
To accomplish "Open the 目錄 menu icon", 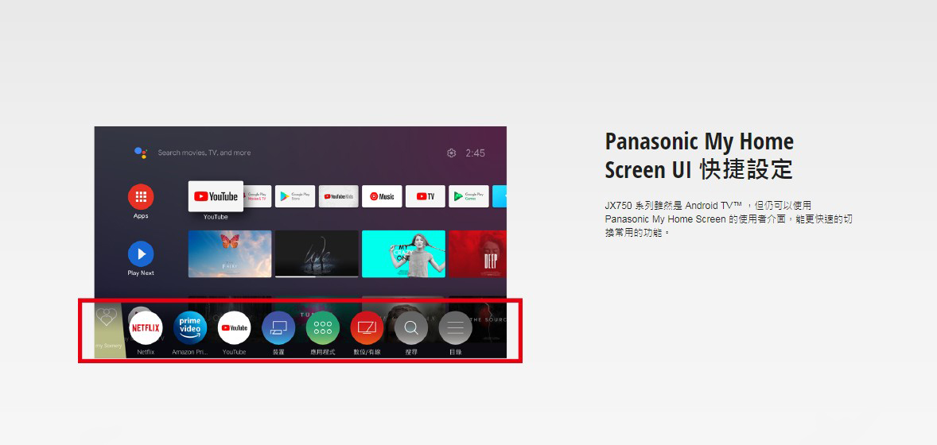I will pos(455,328).
